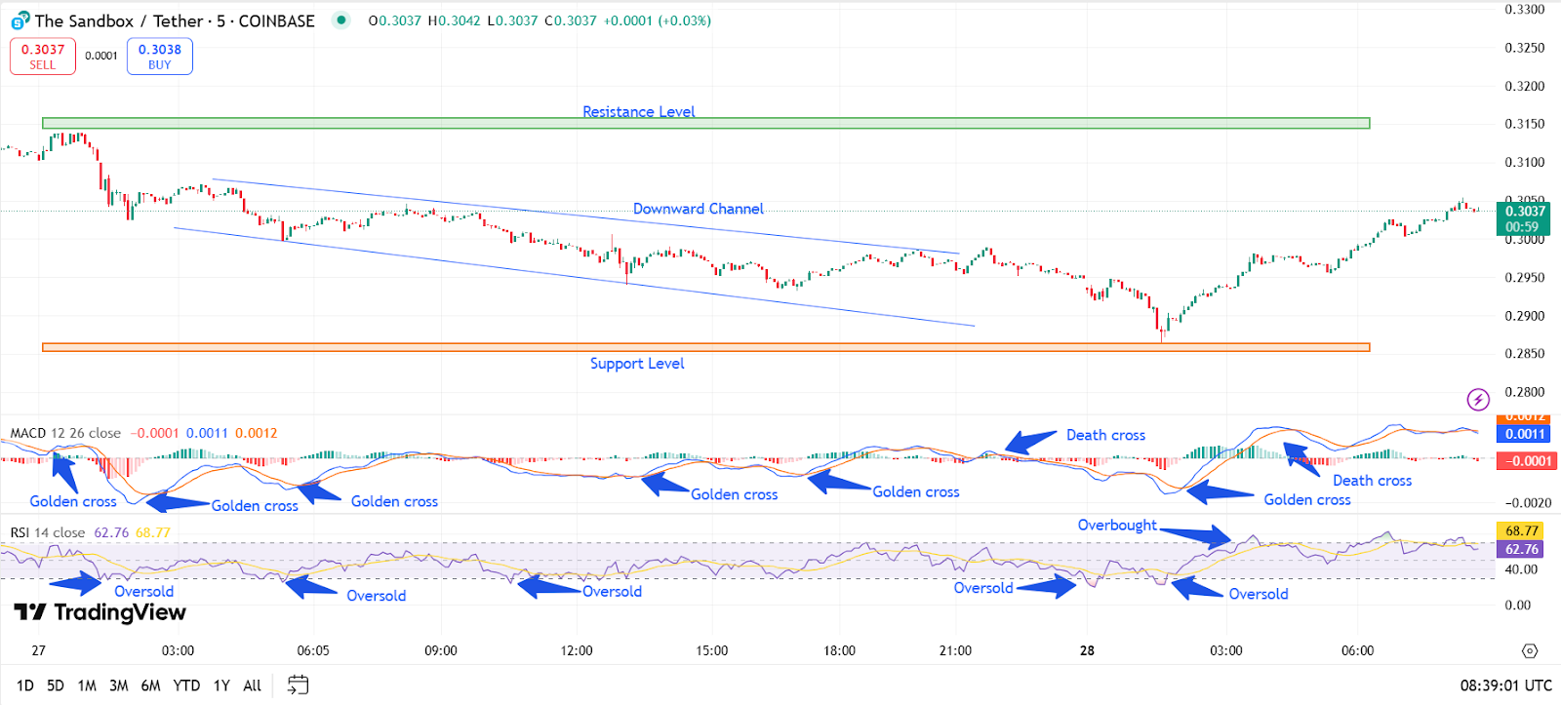Screen dimensions: 1561x705
Task: Select the 5D time range
Action: coord(56,685)
